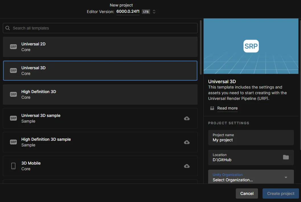Image resolution: width=301 pixels, height=202 pixels.
Task: Select the High Definition 3D sample template
Action: 100,142
